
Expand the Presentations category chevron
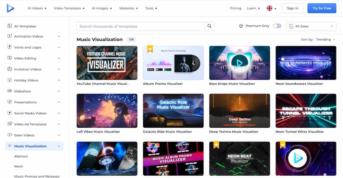click(x=59, y=102)
